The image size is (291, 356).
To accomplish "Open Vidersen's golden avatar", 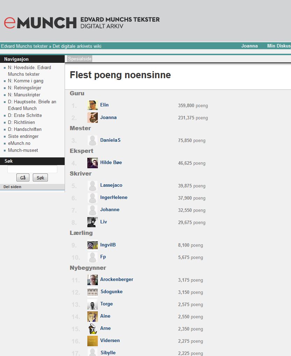I will (93, 341).
